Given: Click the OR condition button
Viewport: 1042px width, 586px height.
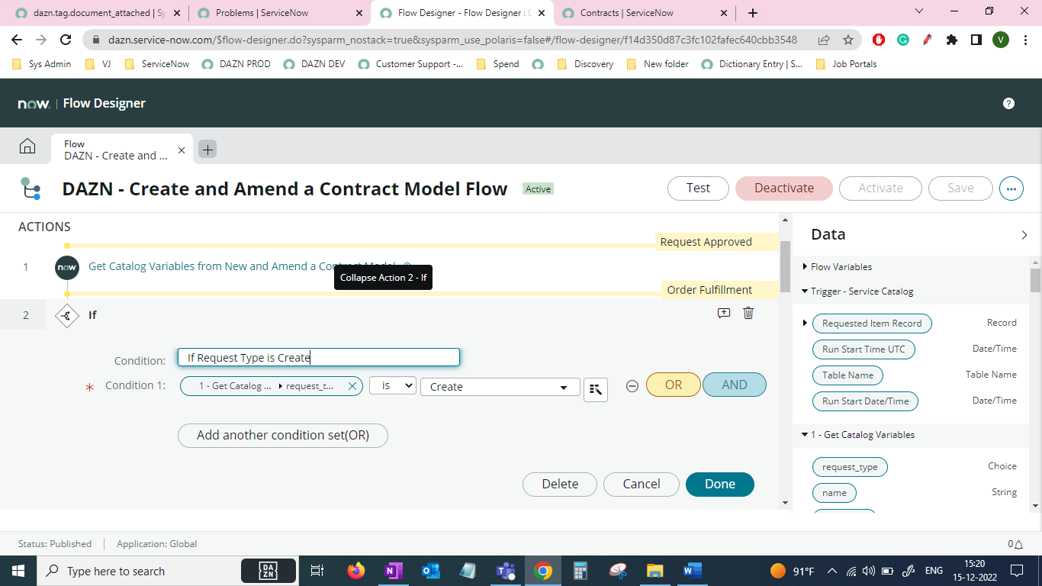Looking at the screenshot, I should (674, 385).
